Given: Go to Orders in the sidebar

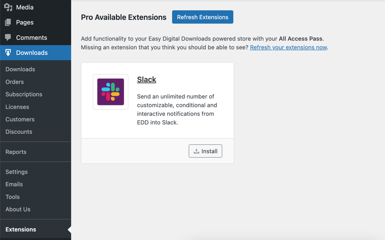Looking at the screenshot, I should (14, 82).
